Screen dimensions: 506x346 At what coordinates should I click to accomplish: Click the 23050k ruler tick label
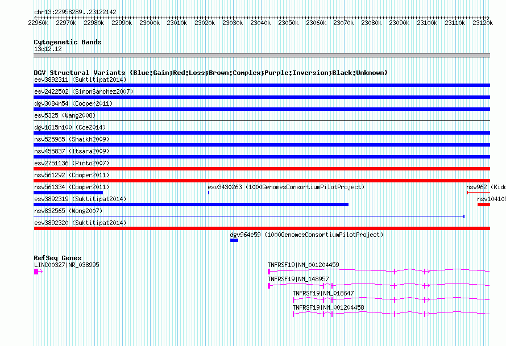288,23
